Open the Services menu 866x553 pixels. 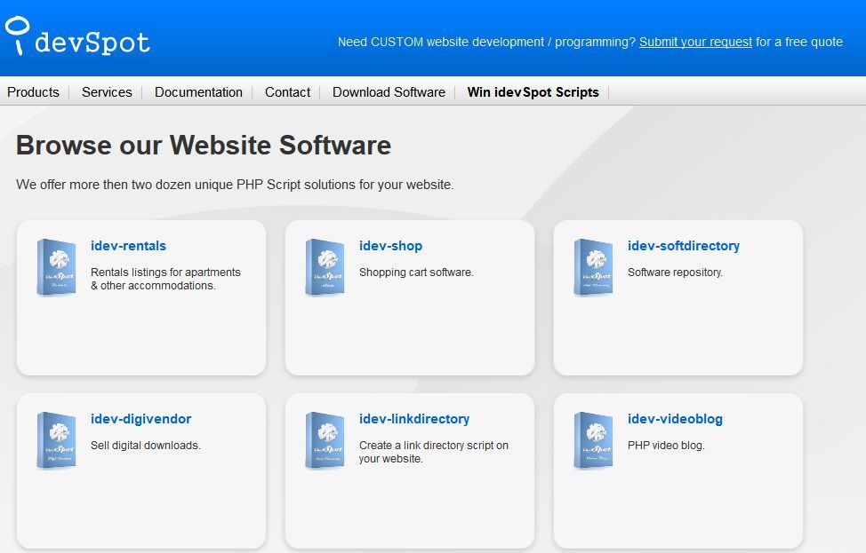(107, 92)
